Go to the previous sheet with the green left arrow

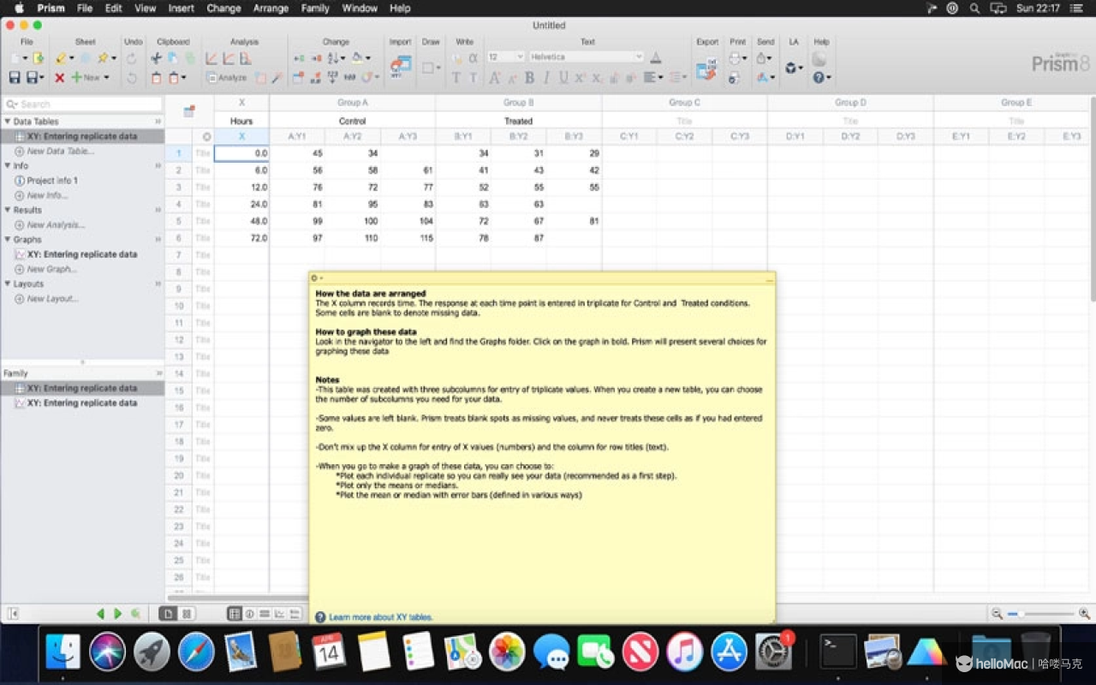pos(100,613)
